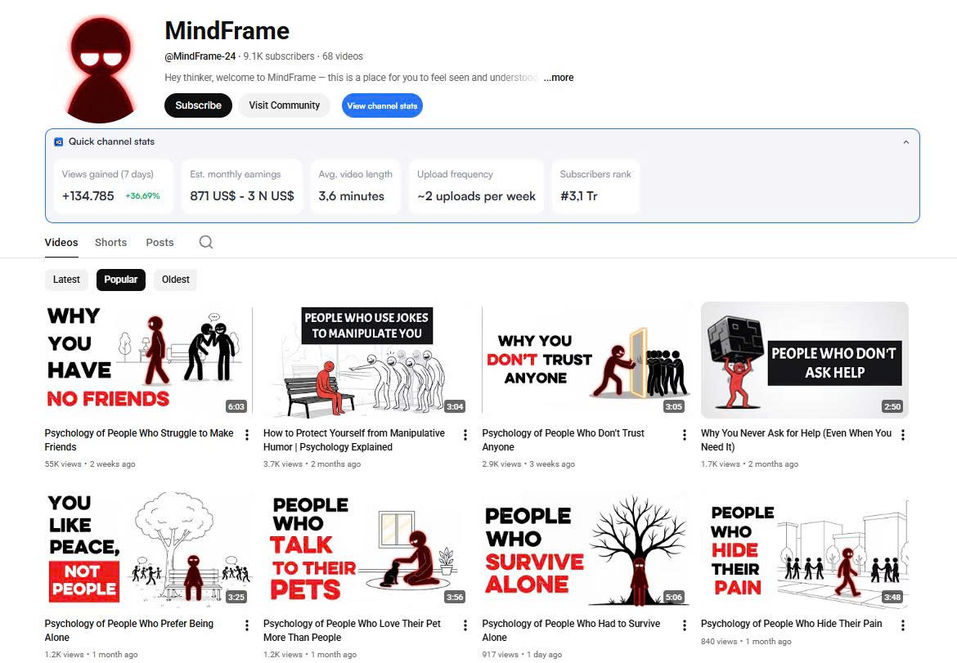Click the Quick channel stats logo icon
957x663 pixels.
click(x=59, y=141)
